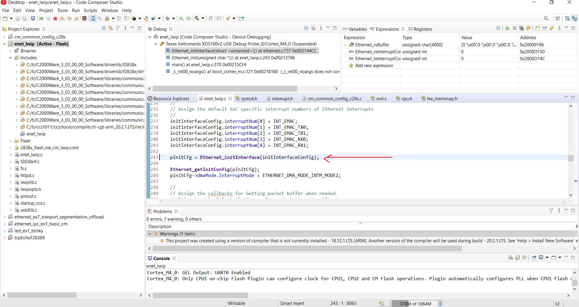The image size is (579, 307).
Task: Toggle Link with Editor in Project Explorer
Action: click(x=111, y=28)
